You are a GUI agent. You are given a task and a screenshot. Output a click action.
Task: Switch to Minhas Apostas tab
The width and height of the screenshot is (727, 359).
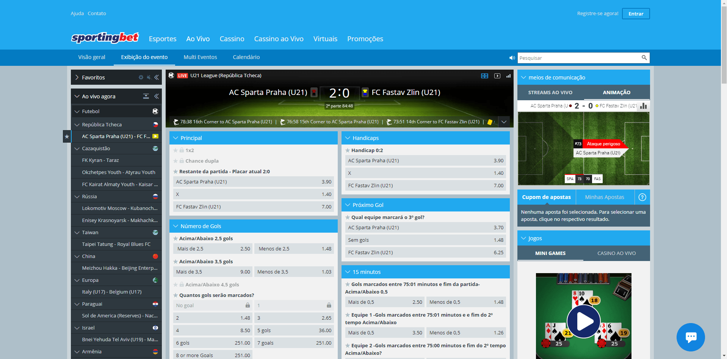(605, 197)
